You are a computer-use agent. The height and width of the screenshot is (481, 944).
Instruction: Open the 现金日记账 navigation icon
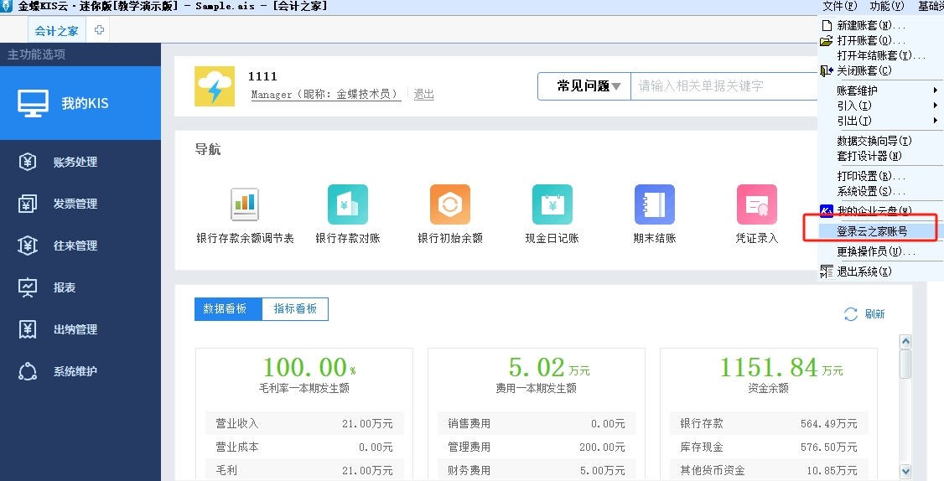tap(552, 204)
